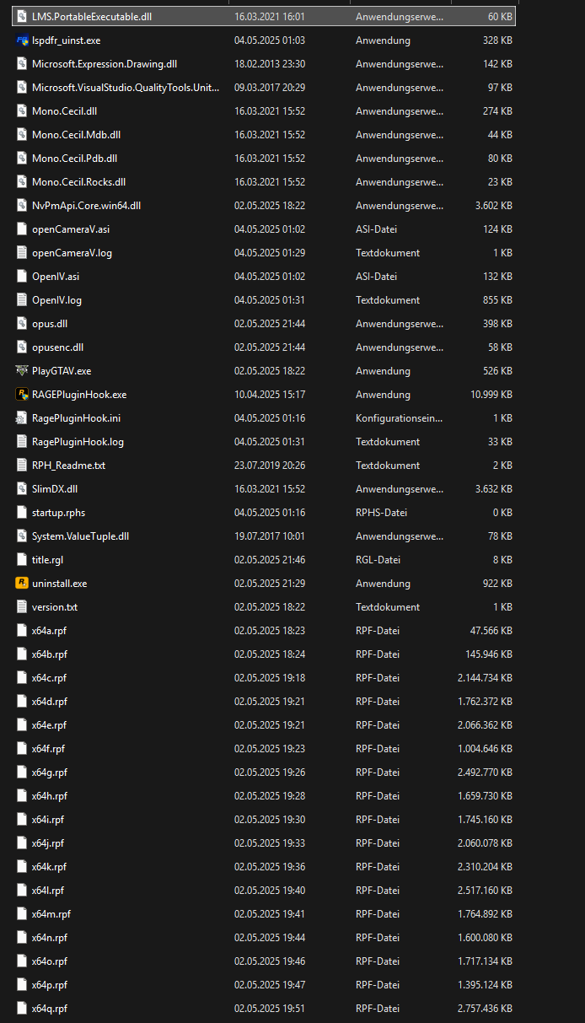Select the file LMS.PortableExecutable.dll
Viewport: 585px width, 1023px height.
91,17
